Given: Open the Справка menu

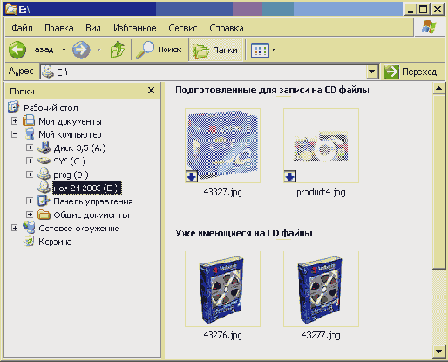Looking at the screenshot, I should (227, 28).
